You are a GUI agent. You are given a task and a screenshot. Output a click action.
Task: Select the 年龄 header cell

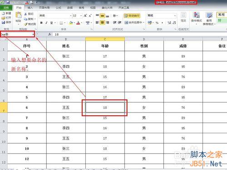coord(105,46)
